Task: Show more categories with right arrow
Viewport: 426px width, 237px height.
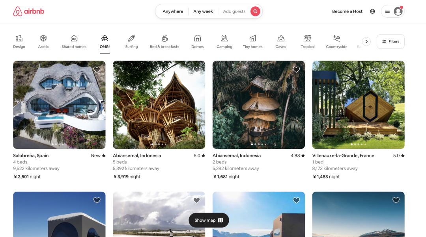Action: [x=366, y=41]
